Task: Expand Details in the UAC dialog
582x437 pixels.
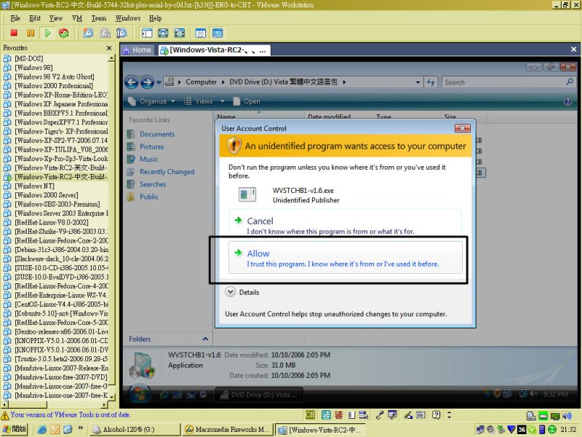Action: point(242,292)
